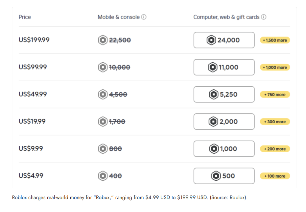Viewport: 306px width, 212px height.
Task: Click the US$199.99 price label
Action: [34, 40]
